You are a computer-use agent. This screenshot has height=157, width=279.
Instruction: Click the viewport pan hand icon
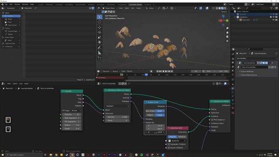pos(227,32)
